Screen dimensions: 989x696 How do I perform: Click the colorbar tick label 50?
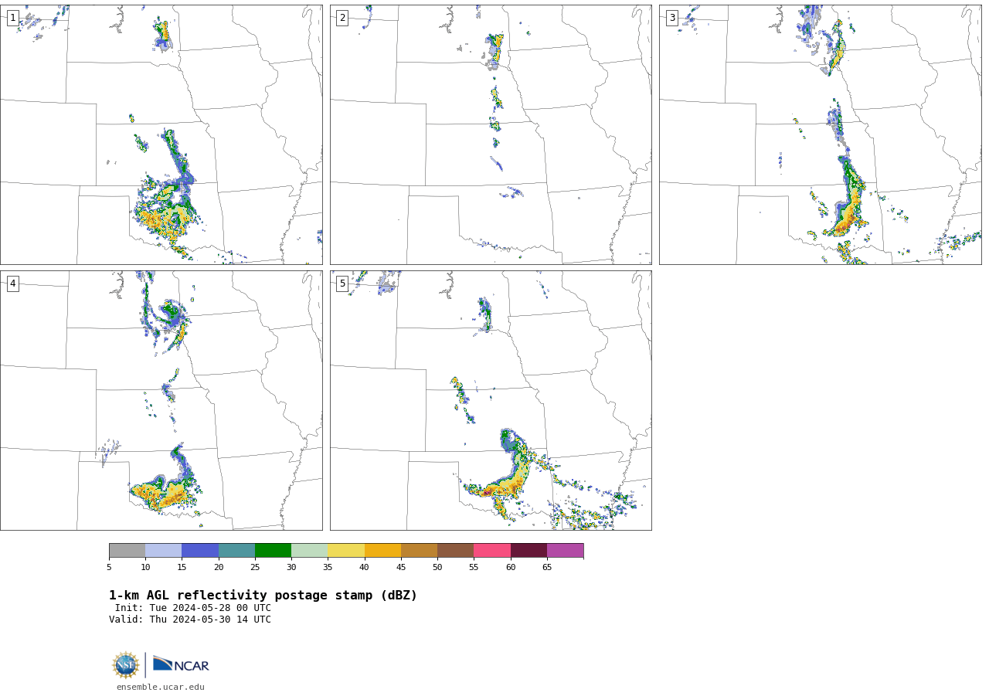coord(437,567)
